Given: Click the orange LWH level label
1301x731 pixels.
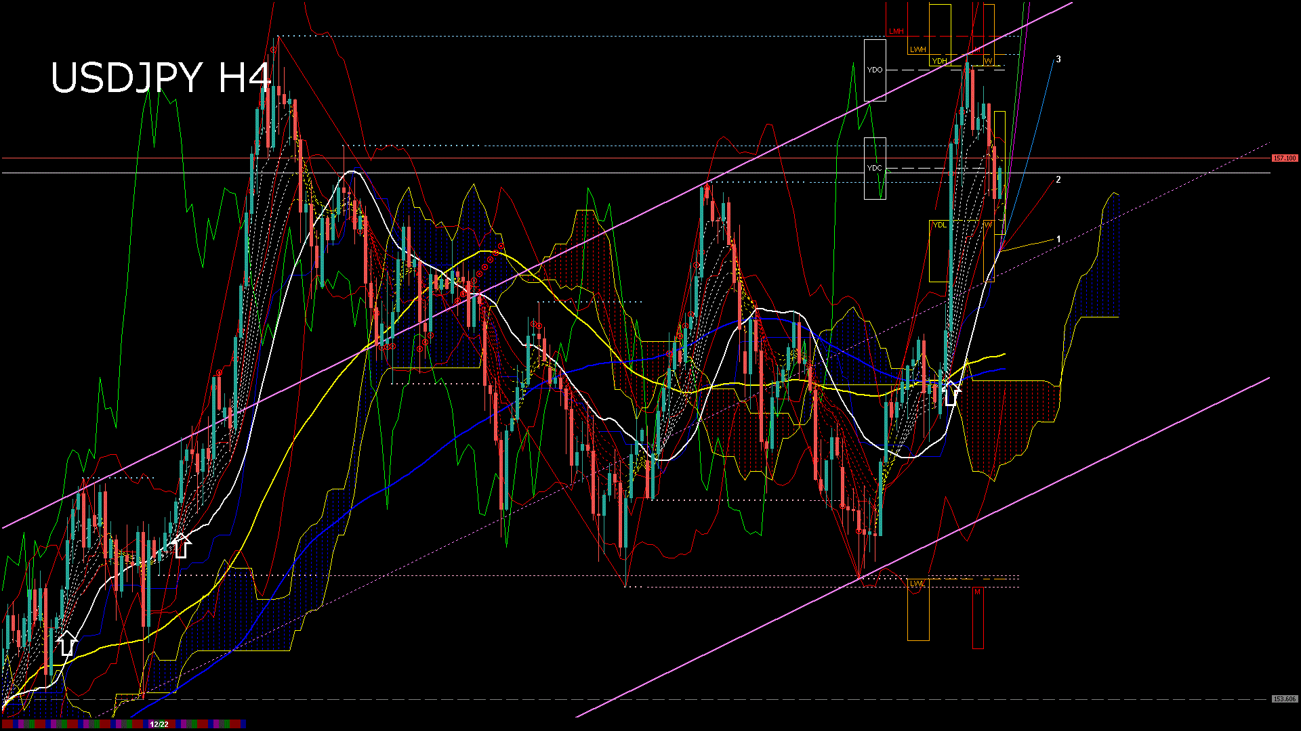Looking at the screenshot, I should (917, 49).
